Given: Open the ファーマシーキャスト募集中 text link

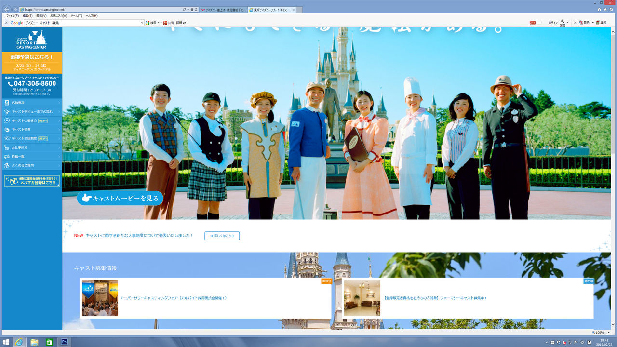Looking at the screenshot, I should (435, 298).
